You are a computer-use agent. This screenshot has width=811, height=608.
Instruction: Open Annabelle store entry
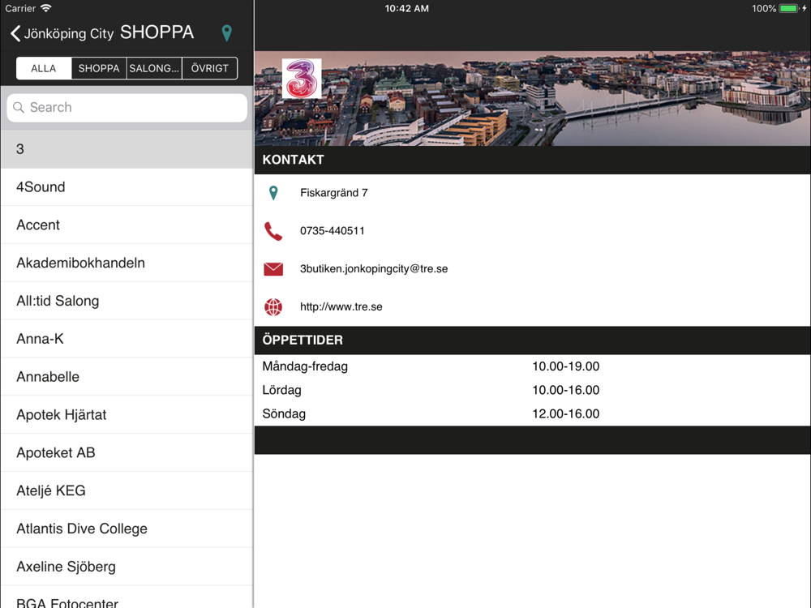[x=127, y=377]
